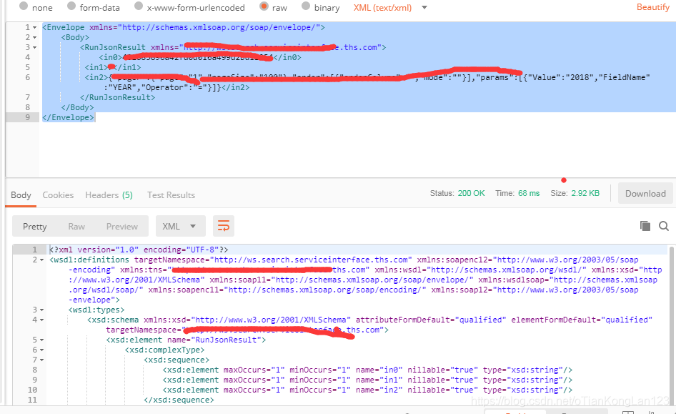Click the xml version declaration line
Image resolution: width=676 pixels, height=414 pixels.
tap(139, 250)
